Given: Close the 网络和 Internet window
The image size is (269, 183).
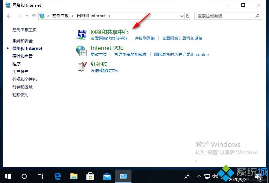Looking at the screenshot, I should (x=259, y=5).
